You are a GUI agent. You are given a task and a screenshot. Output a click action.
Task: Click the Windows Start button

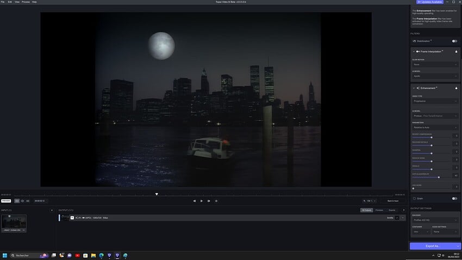(5, 255)
